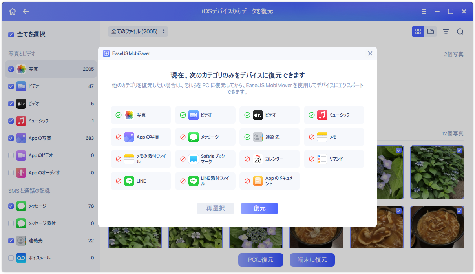Check the Appのビデオ checkbox
Viewport: 475px width, 274px height.
click(x=11, y=155)
